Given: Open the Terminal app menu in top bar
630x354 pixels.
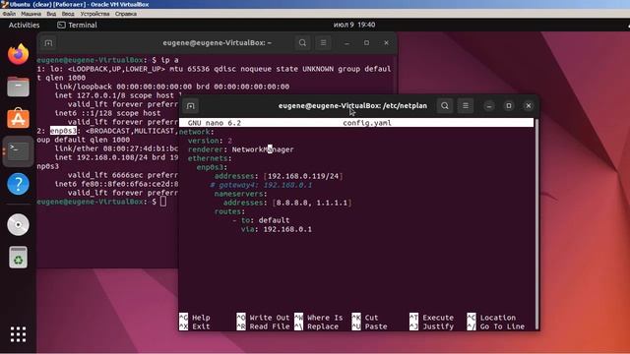Looking at the screenshot, I should [77, 25].
